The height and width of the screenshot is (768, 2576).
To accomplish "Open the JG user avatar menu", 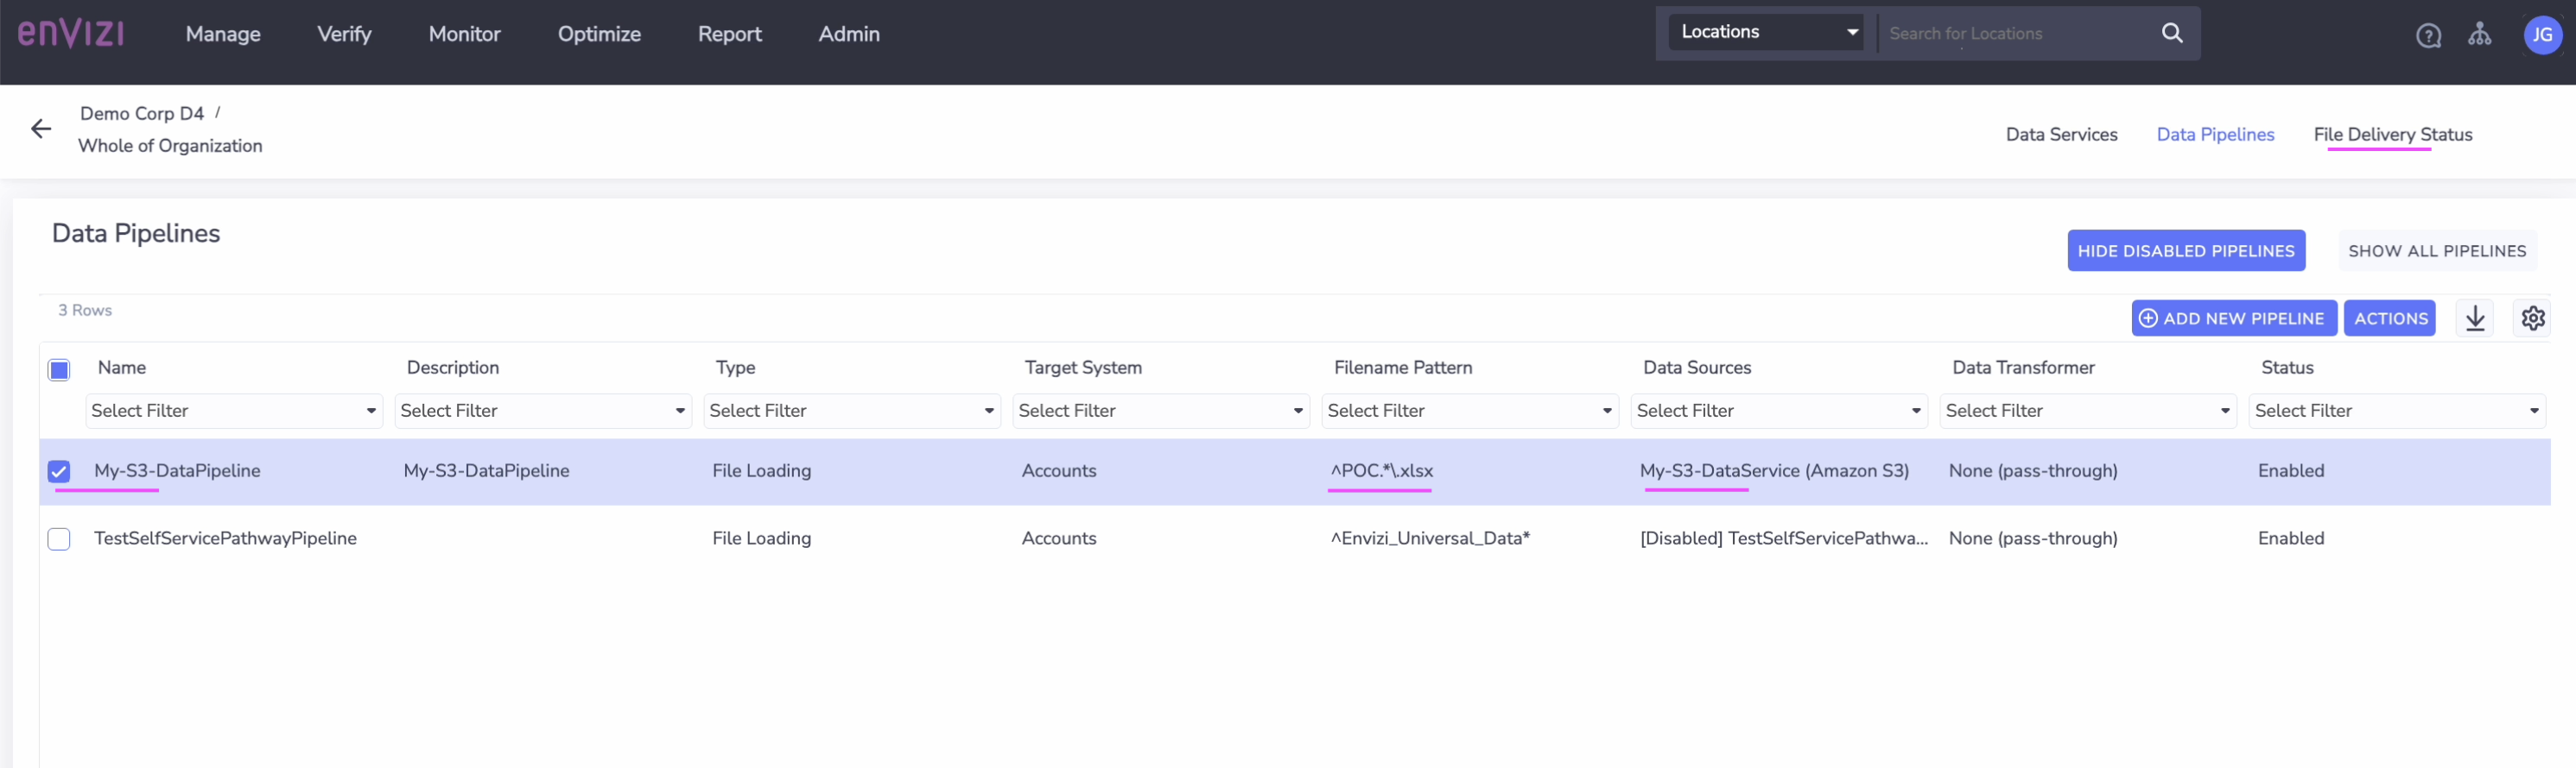I will tap(2541, 35).
